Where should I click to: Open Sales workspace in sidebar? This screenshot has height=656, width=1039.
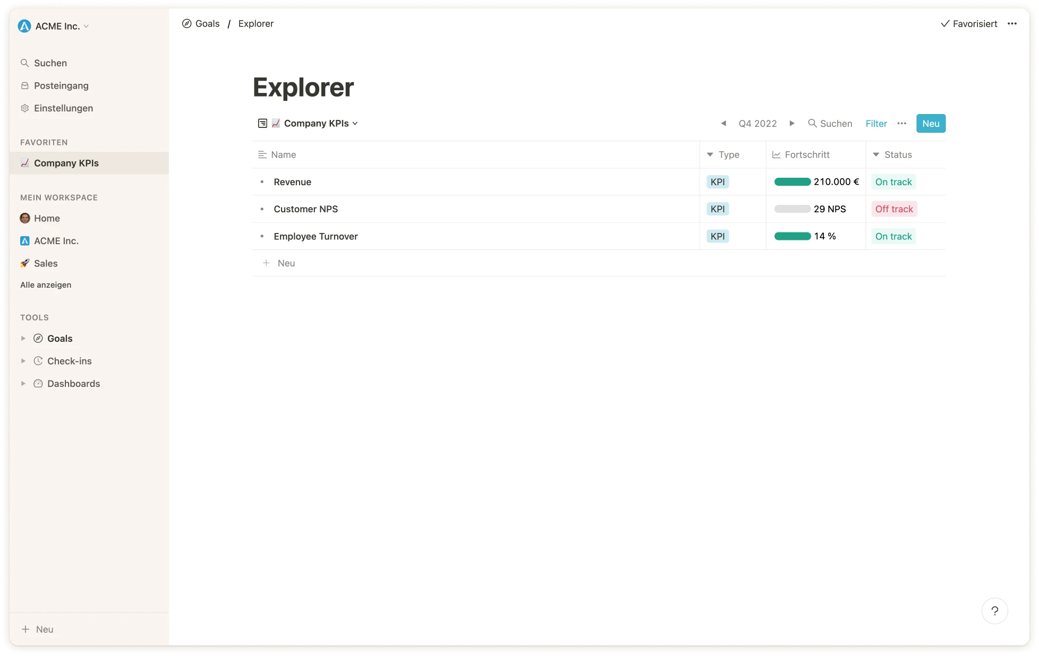(46, 263)
